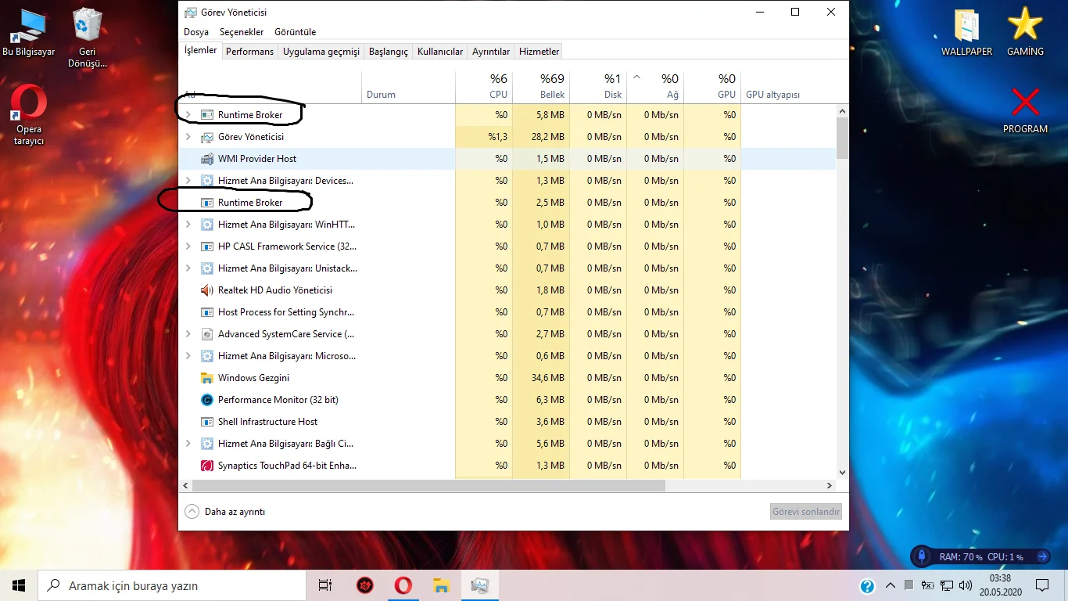
Task: Click the blue help icon in system tray
Action: tap(867, 585)
